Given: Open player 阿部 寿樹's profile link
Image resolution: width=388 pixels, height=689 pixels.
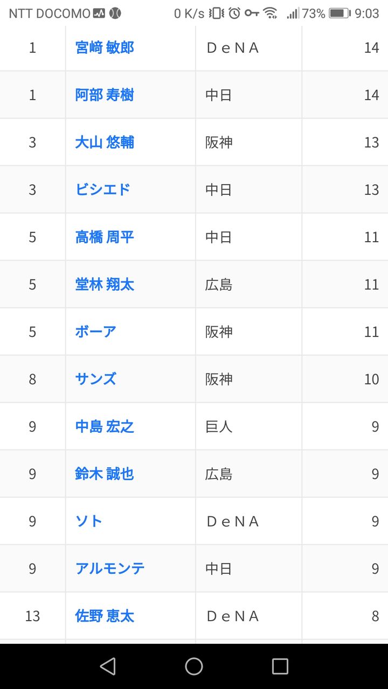Looking at the screenshot, I should click(x=105, y=95).
